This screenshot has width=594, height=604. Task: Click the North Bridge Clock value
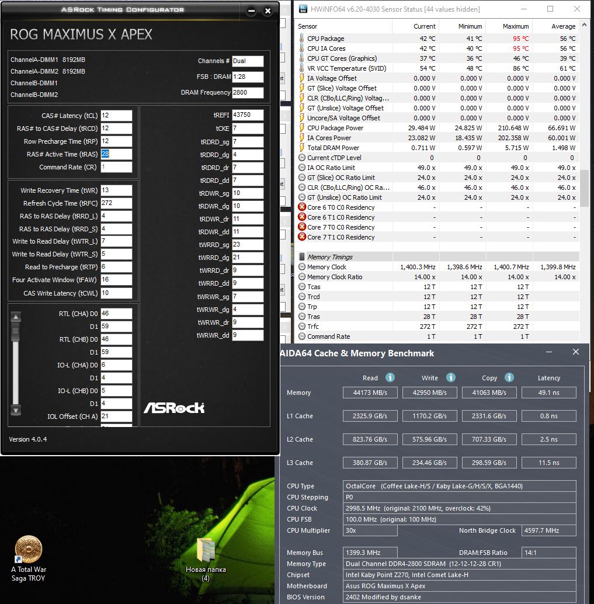[548, 530]
